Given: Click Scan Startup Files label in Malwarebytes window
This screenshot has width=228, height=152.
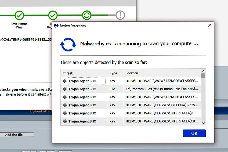Looking at the screenshot, I should pos(19,26).
